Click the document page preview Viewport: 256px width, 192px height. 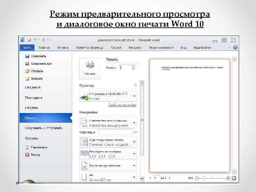point(190,116)
